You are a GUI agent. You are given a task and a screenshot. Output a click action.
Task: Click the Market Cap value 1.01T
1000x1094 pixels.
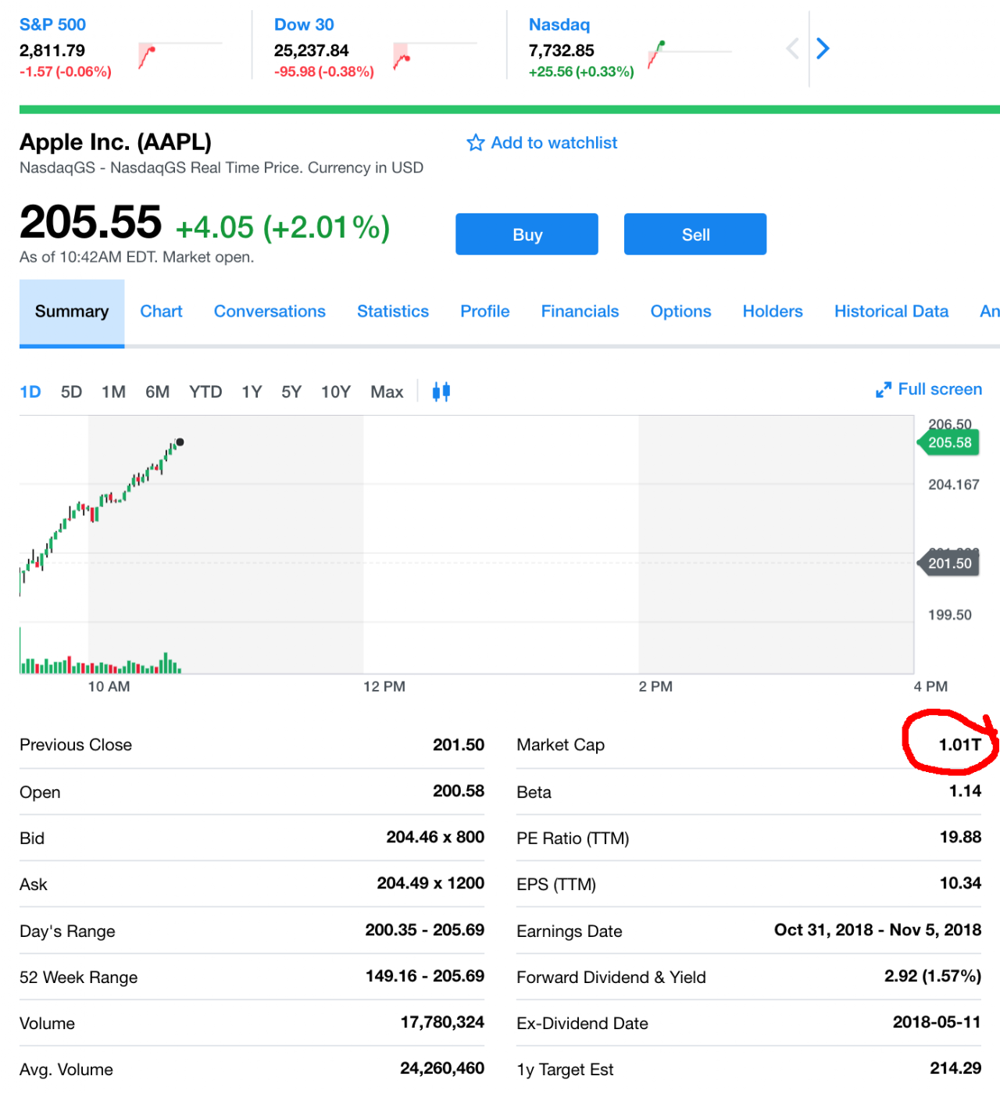point(959,745)
